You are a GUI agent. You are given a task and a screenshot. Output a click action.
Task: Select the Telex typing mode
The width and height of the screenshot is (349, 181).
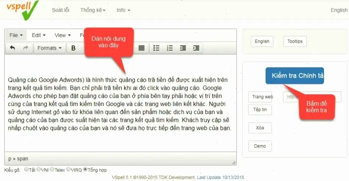pos(52,170)
